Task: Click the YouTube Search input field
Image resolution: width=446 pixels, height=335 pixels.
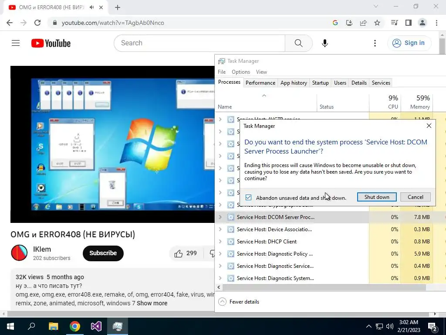Action: tap(199, 43)
